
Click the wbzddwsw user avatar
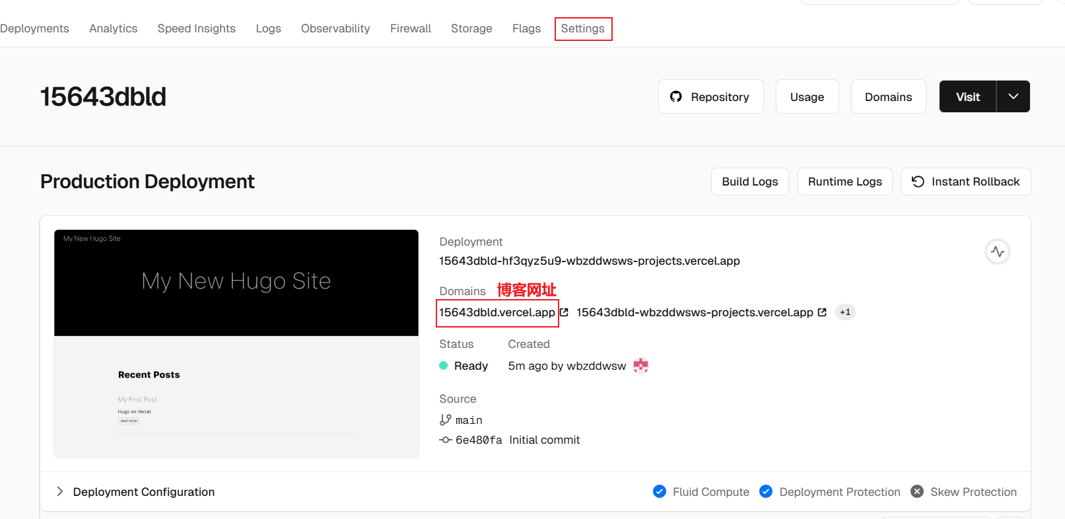640,366
